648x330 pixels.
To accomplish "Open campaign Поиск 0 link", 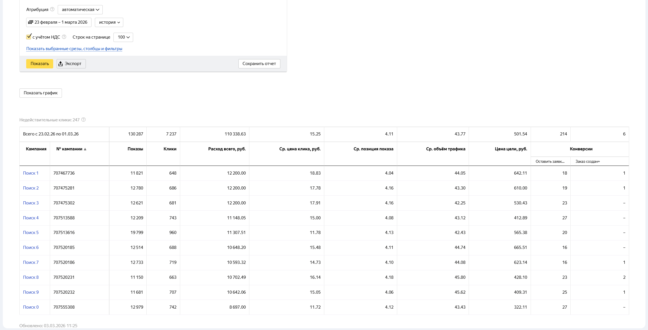I will click(31, 307).
